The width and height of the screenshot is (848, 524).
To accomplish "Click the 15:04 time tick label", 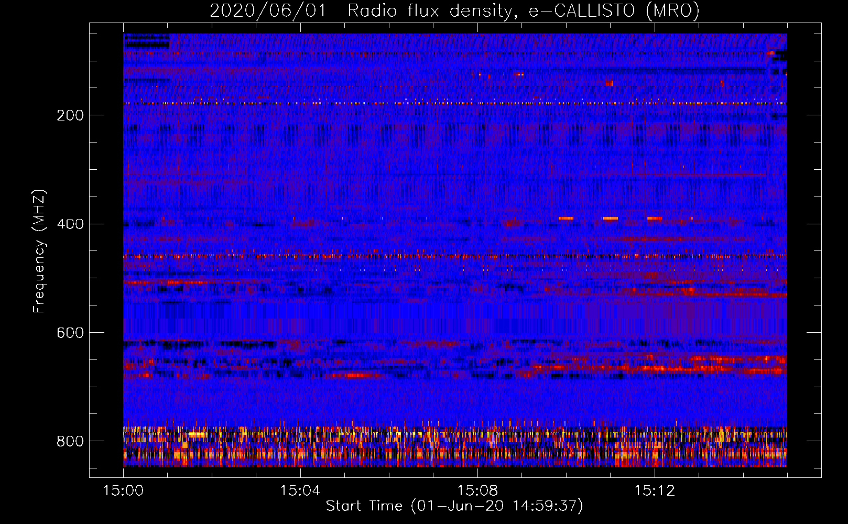I will [x=300, y=491].
